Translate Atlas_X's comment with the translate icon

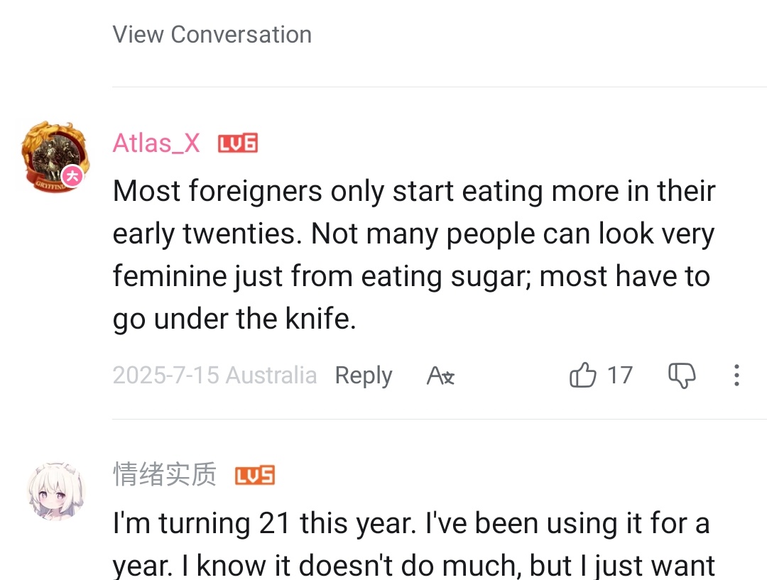(440, 375)
